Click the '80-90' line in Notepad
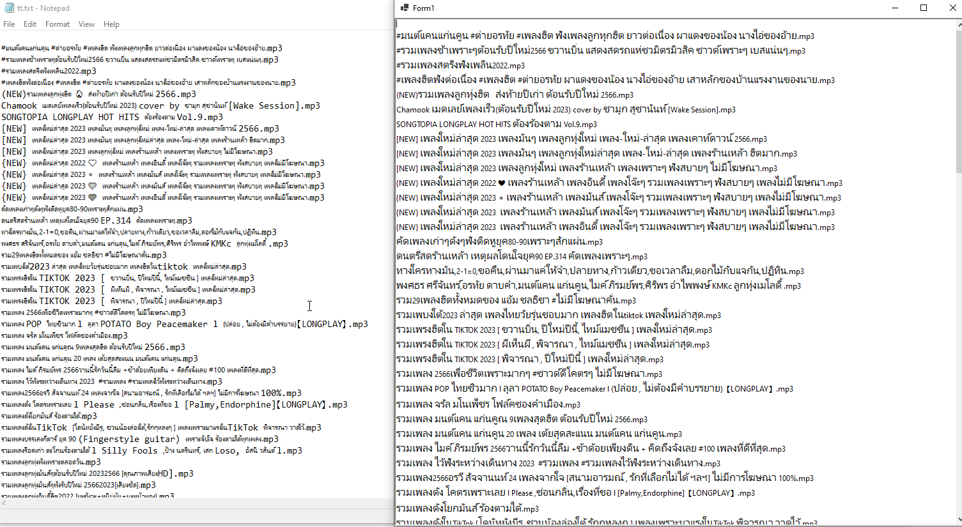The height and width of the screenshot is (527, 962). tap(72, 210)
